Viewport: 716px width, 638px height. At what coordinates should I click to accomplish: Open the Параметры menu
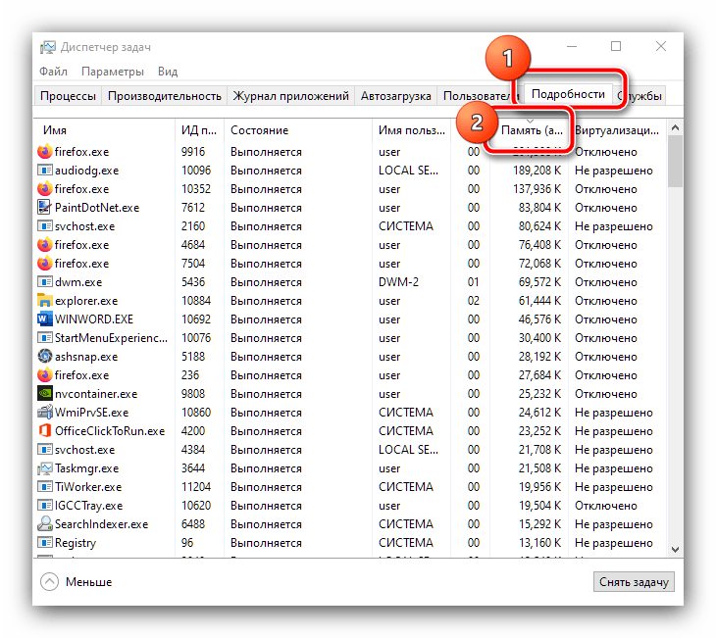pyautogui.click(x=113, y=72)
